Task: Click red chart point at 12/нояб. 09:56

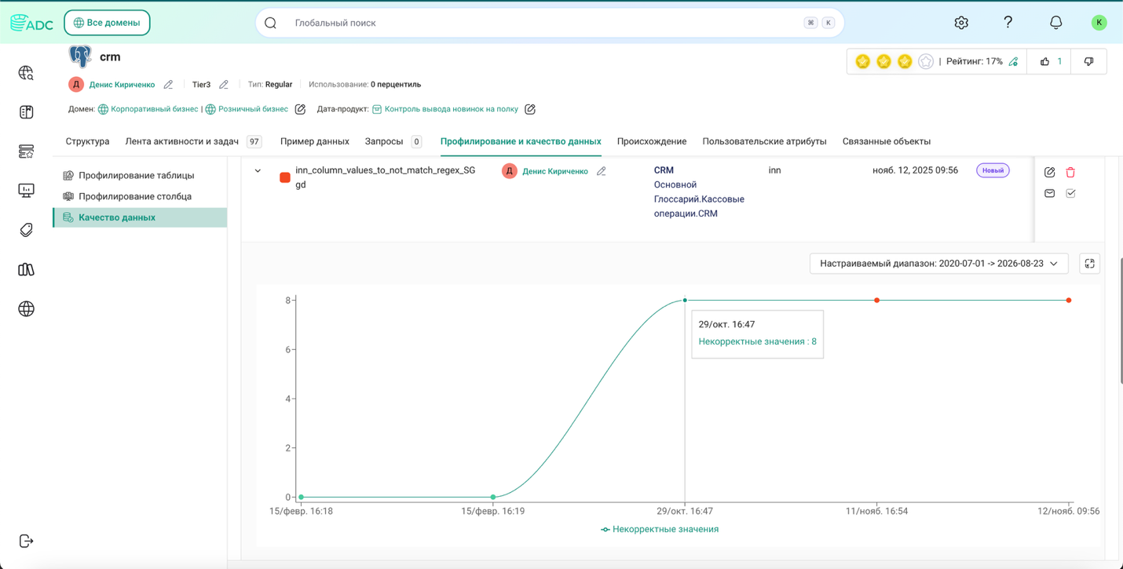Action: tap(1069, 300)
